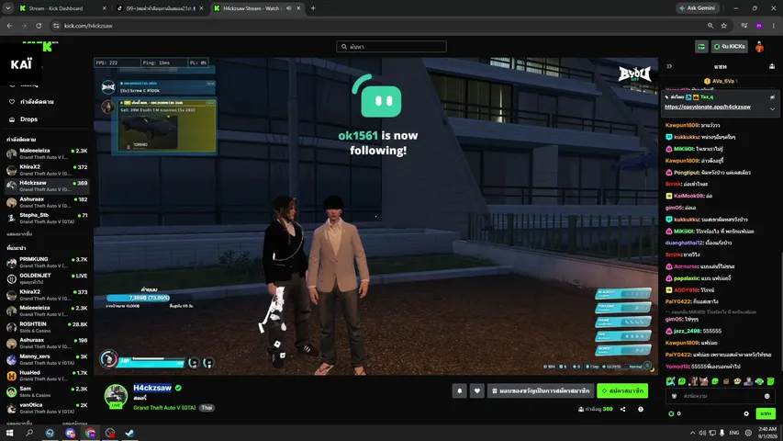Open a new browser tab
783x441 pixels.
tap(313, 8)
